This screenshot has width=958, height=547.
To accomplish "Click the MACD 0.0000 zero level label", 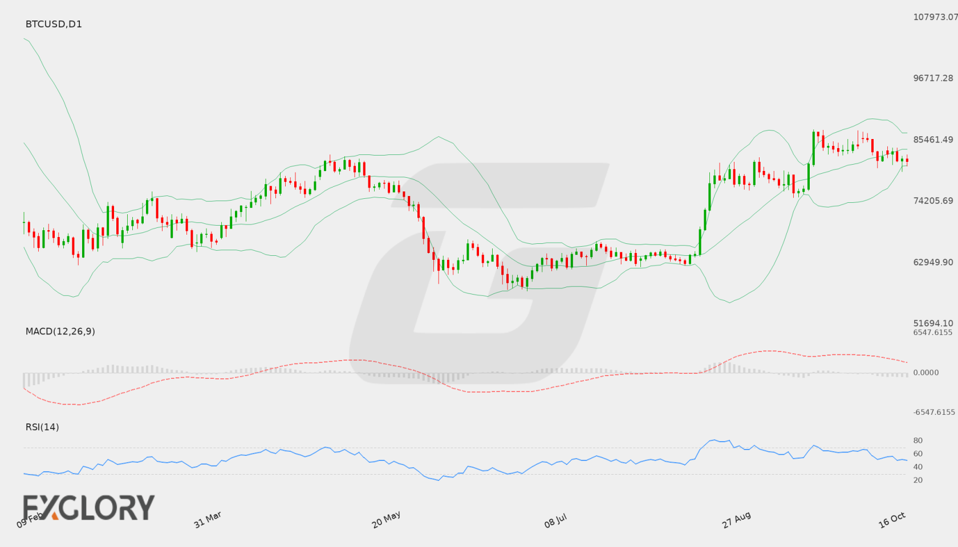I will click(x=925, y=372).
